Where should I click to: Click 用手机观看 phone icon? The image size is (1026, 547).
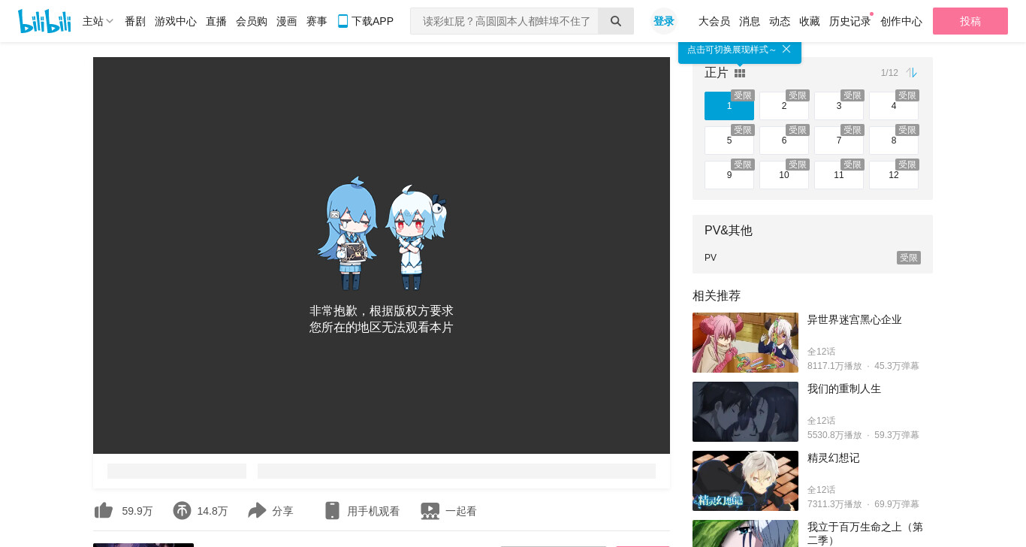coord(332,511)
